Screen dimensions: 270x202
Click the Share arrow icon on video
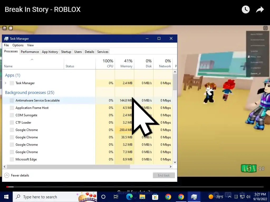260,9
